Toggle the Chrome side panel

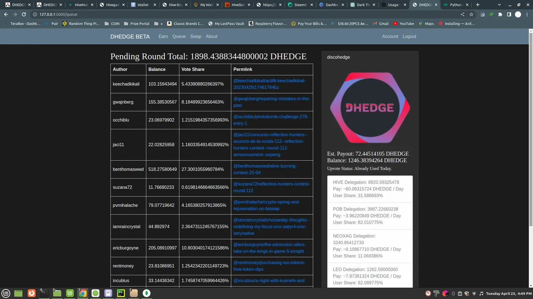(509, 14)
